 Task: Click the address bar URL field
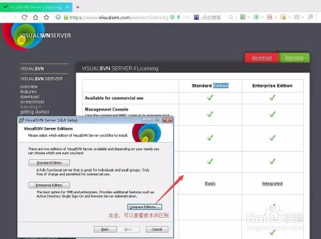click(x=119, y=17)
